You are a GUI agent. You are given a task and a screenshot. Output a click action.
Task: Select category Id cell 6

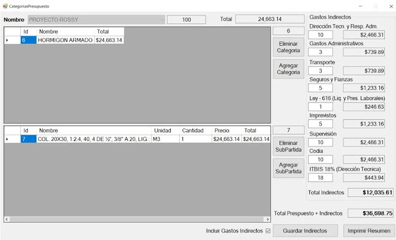pos(28,40)
